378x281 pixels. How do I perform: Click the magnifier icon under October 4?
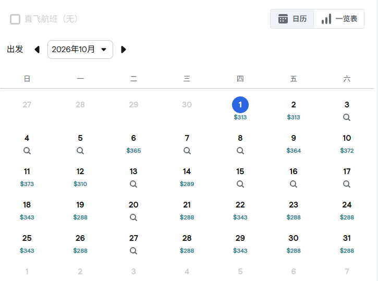(x=27, y=151)
